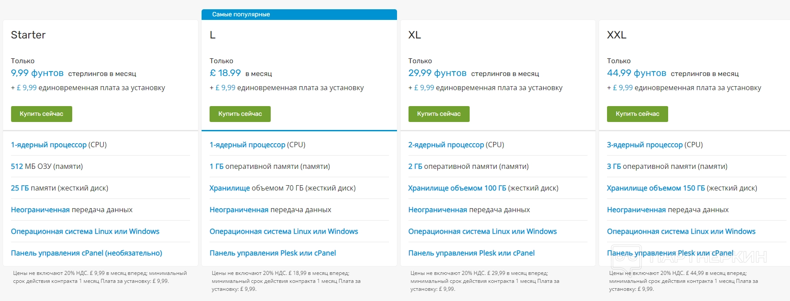Click Buy Now button for Starter plan
The image size is (790, 301).
(41, 114)
